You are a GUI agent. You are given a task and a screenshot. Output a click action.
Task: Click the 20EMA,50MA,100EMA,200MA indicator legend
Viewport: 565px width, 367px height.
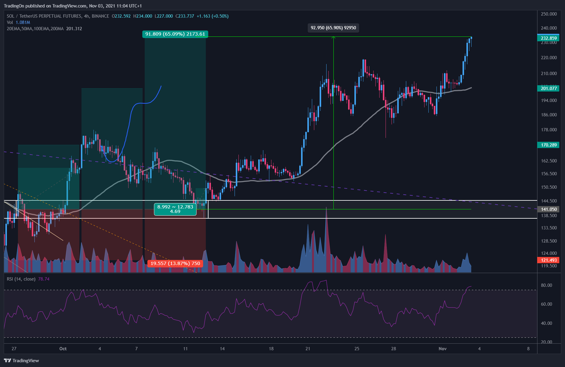pos(35,29)
